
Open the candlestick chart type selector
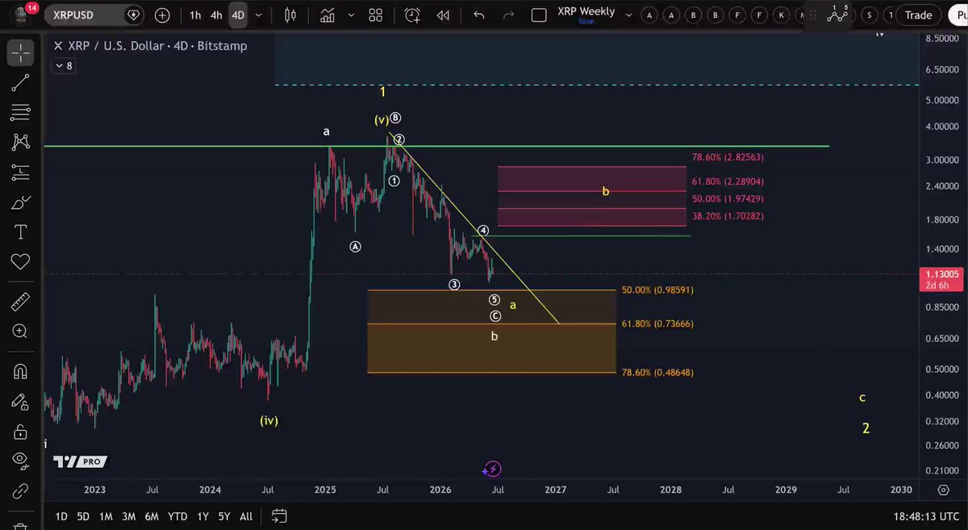coord(290,15)
